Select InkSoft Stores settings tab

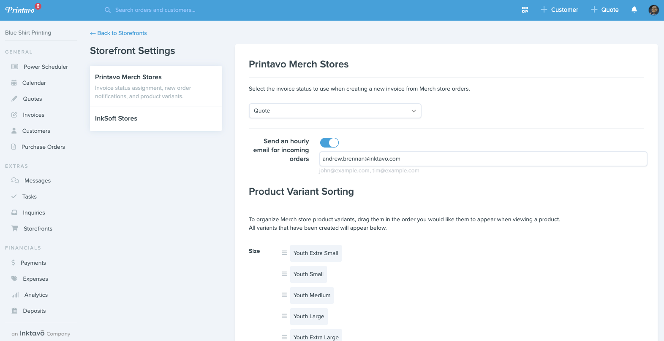pos(156,119)
